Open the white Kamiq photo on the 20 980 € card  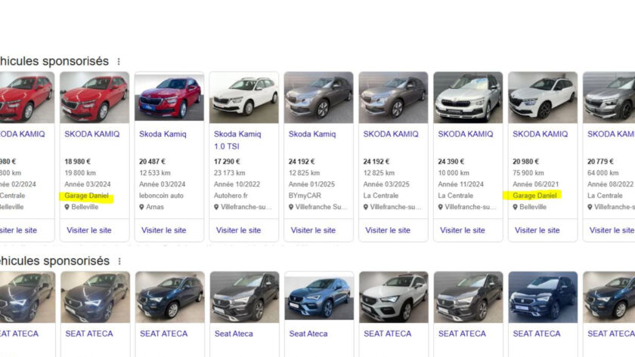[x=543, y=97]
